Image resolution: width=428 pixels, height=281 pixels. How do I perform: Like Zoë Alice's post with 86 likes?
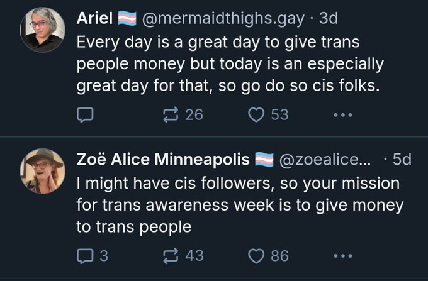pyautogui.click(x=257, y=255)
